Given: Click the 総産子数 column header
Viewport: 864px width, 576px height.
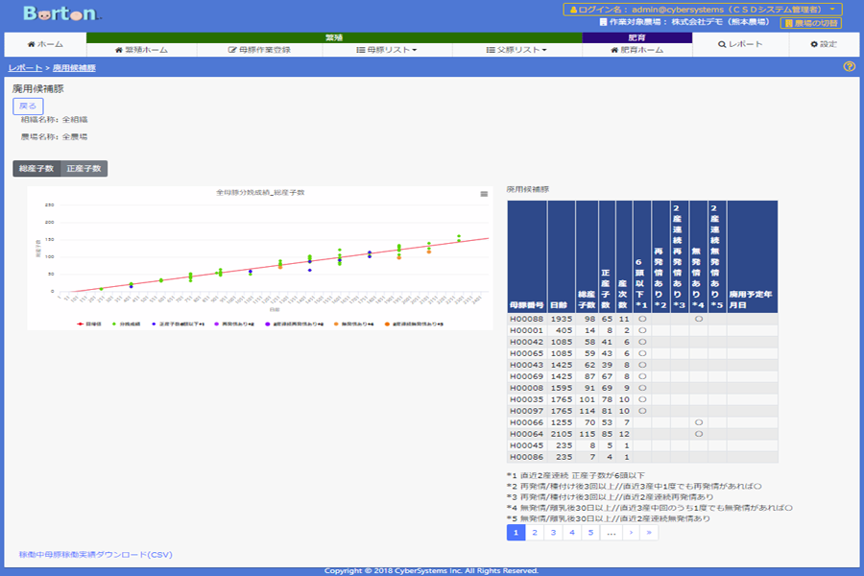Looking at the screenshot, I should coord(587,257).
